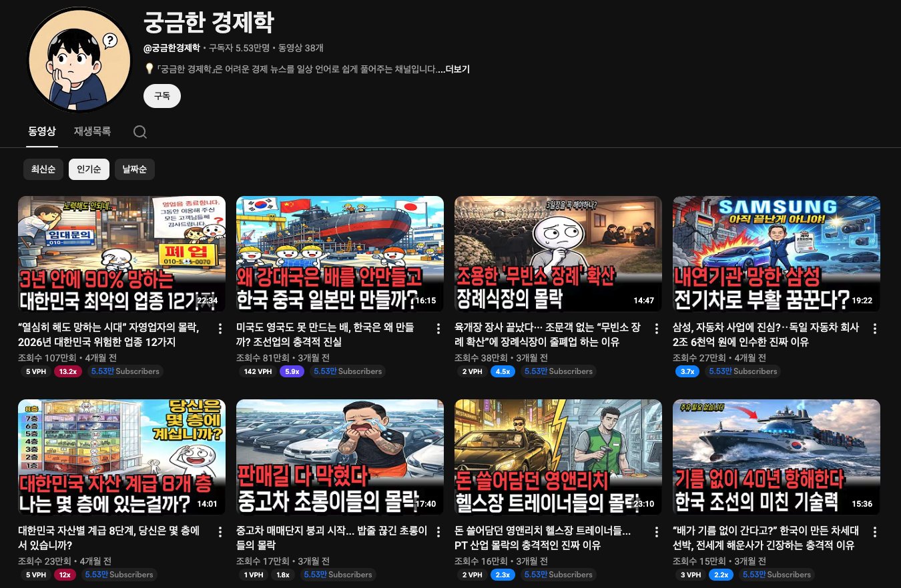Click the 1.8x multiplier badge
This screenshot has height=588, width=901.
pos(283,575)
